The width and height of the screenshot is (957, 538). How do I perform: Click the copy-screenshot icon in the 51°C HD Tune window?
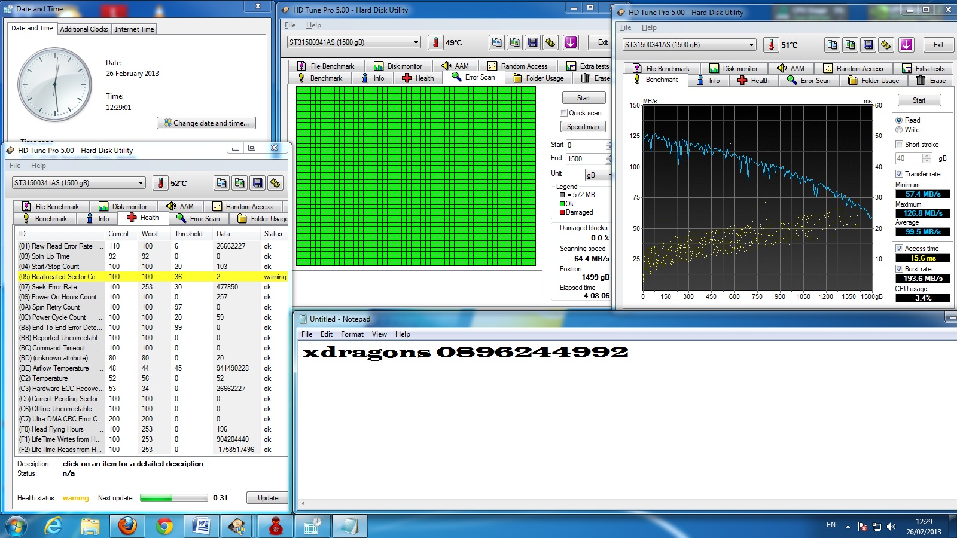click(x=851, y=45)
